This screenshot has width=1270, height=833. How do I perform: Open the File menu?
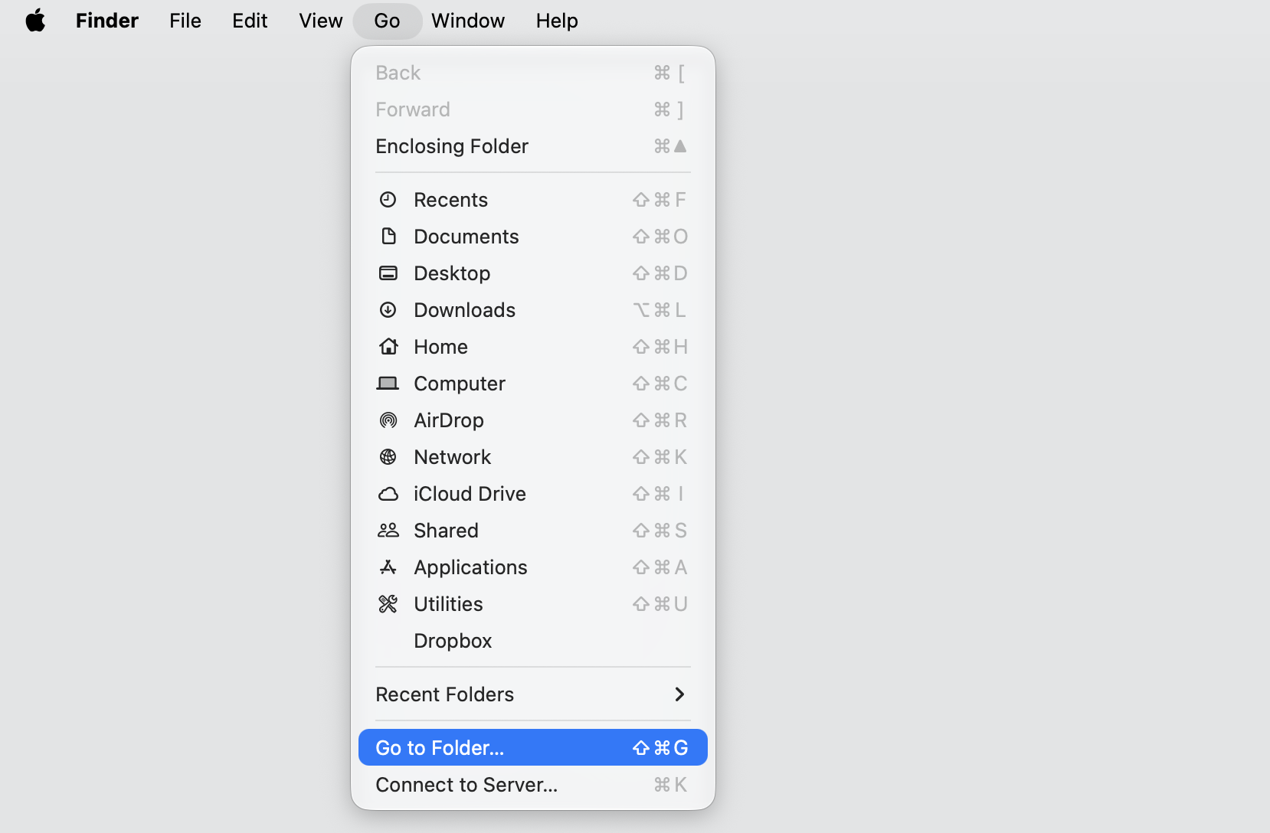click(x=185, y=21)
